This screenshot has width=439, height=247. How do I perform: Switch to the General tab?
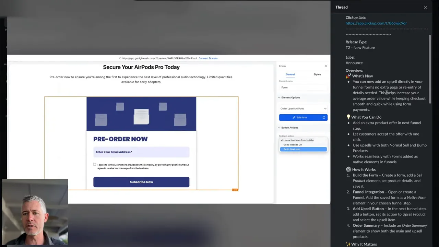coord(290,74)
